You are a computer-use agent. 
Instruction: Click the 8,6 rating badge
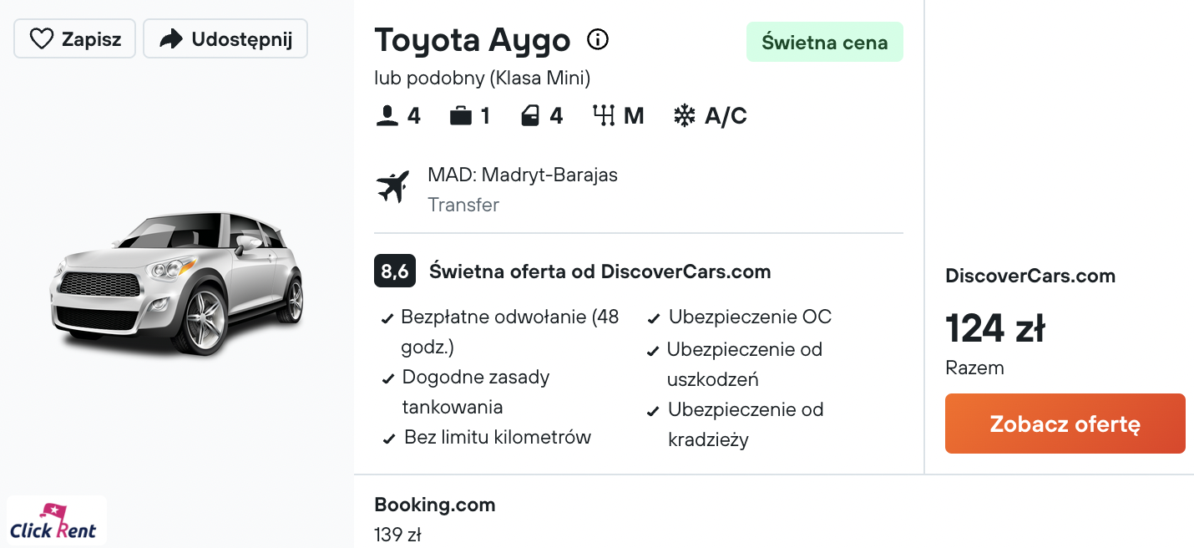[395, 271]
